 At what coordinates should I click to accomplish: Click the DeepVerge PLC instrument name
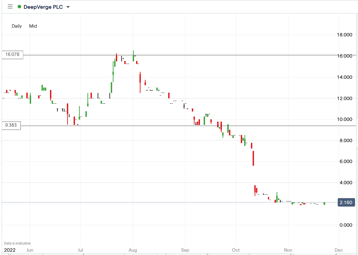point(43,7)
